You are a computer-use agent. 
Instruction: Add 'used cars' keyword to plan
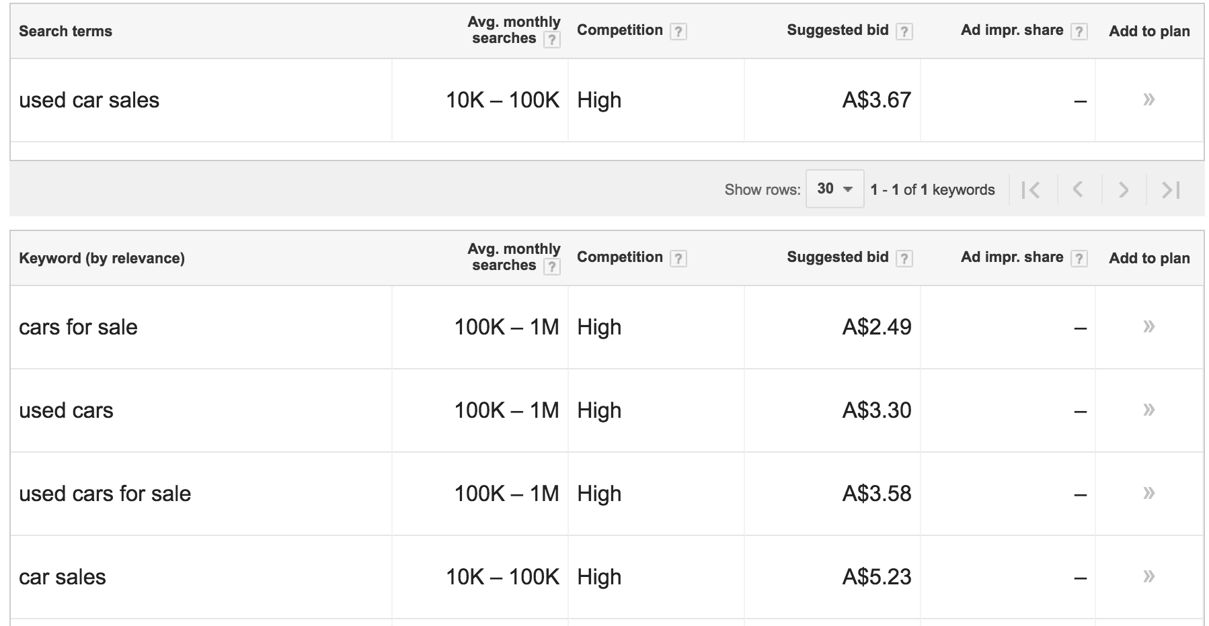point(1148,410)
